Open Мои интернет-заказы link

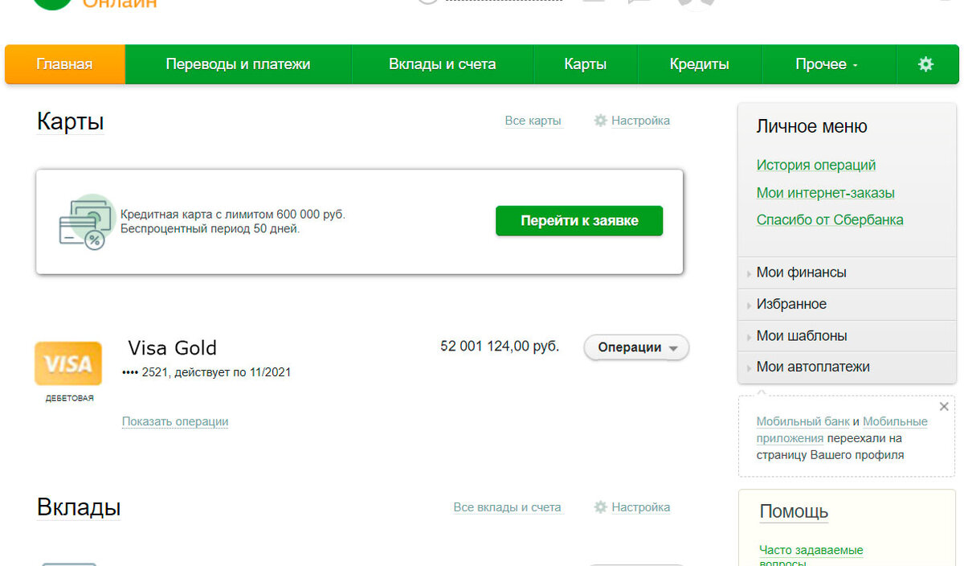click(825, 193)
